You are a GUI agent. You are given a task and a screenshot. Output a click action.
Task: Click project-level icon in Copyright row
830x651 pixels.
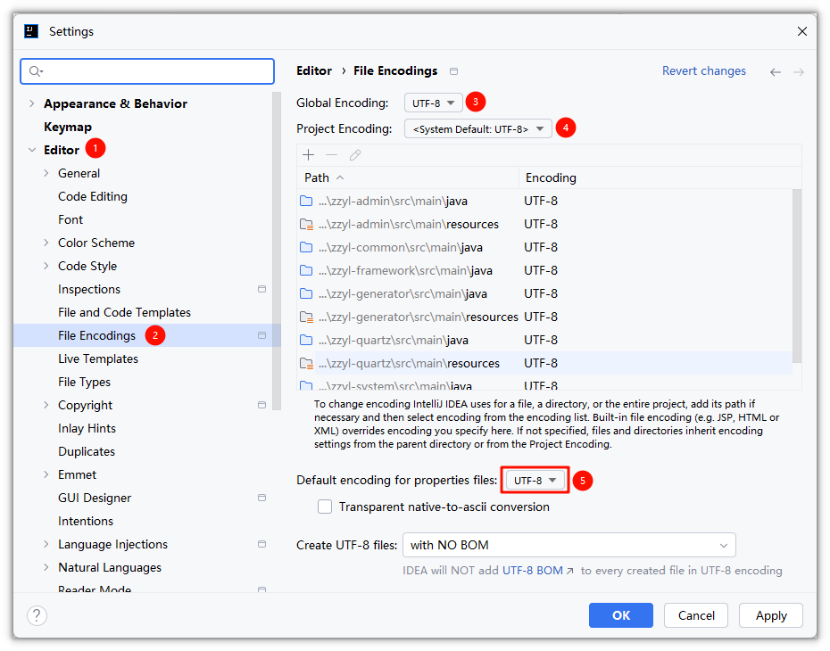click(x=261, y=405)
